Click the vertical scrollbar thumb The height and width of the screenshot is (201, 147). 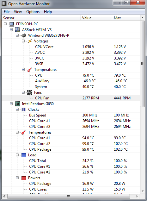click(143, 64)
